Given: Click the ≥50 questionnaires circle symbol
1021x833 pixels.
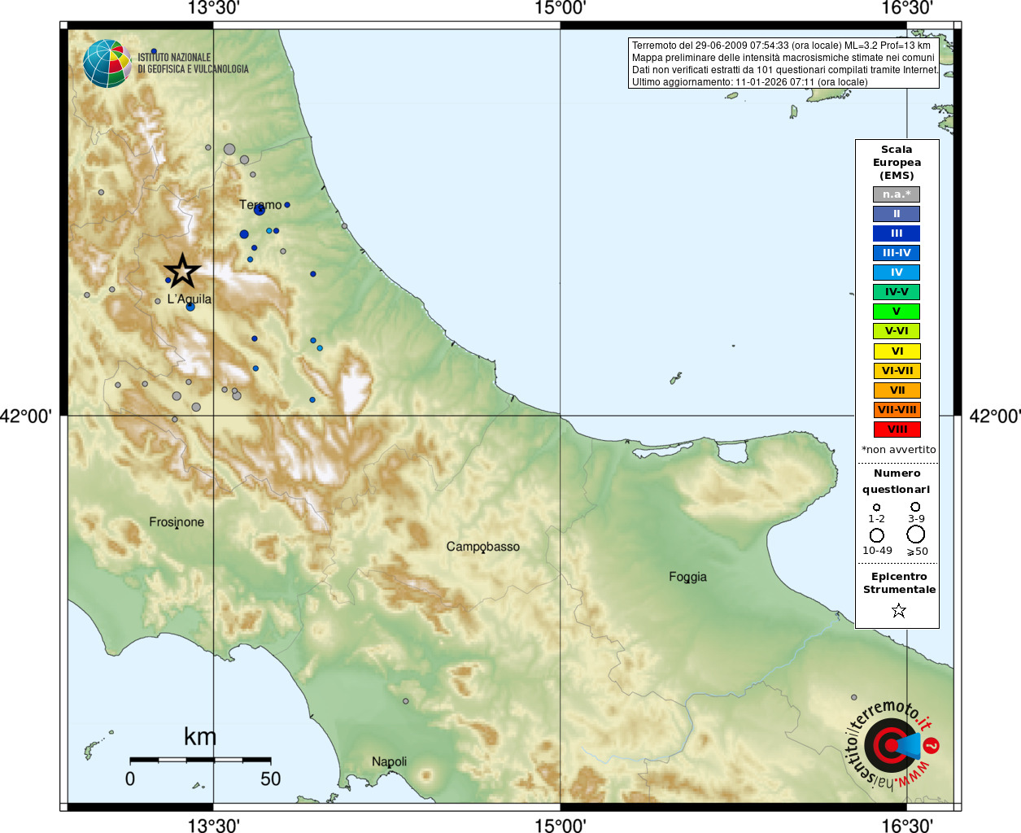Looking at the screenshot, I should pos(916,534).
